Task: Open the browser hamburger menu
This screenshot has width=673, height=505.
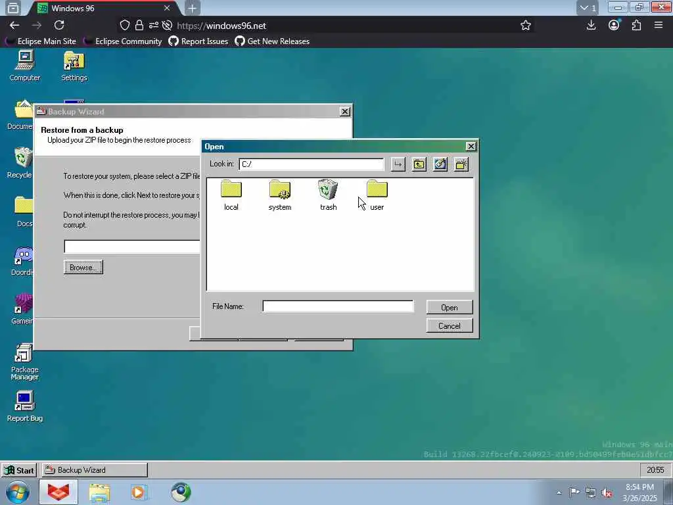Action: (659, 26)
